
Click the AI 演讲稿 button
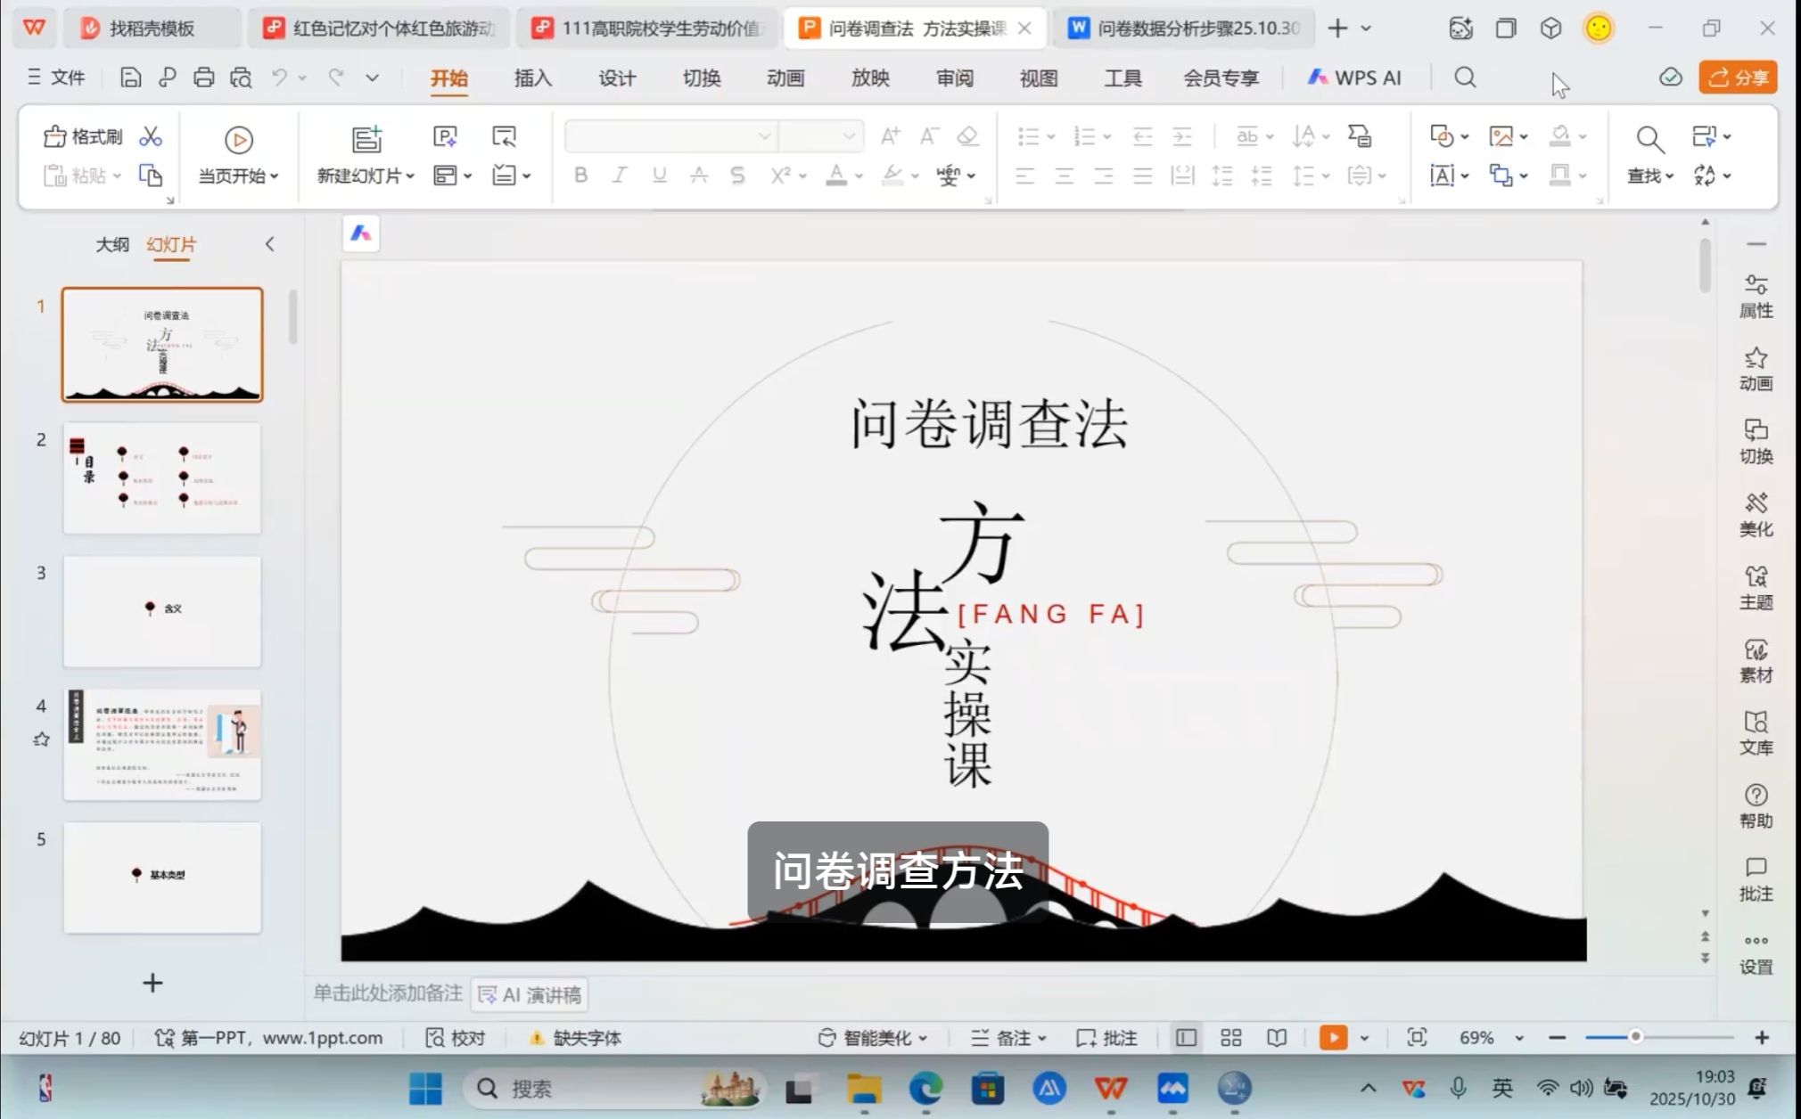coord(530,994)
